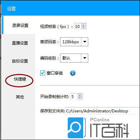Select the 128kbps combo box value
Viewport: 140px width, 140px height.
click(71, 42)
